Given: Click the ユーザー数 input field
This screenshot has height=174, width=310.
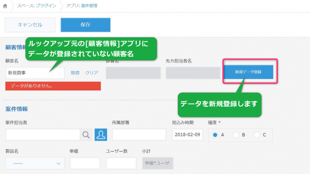Looking at the screenshot, I should (x=121, y=163).
